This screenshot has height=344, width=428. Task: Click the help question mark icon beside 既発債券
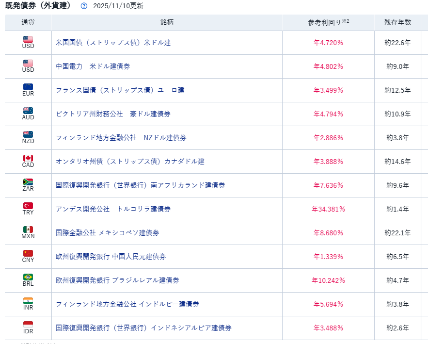84,6
